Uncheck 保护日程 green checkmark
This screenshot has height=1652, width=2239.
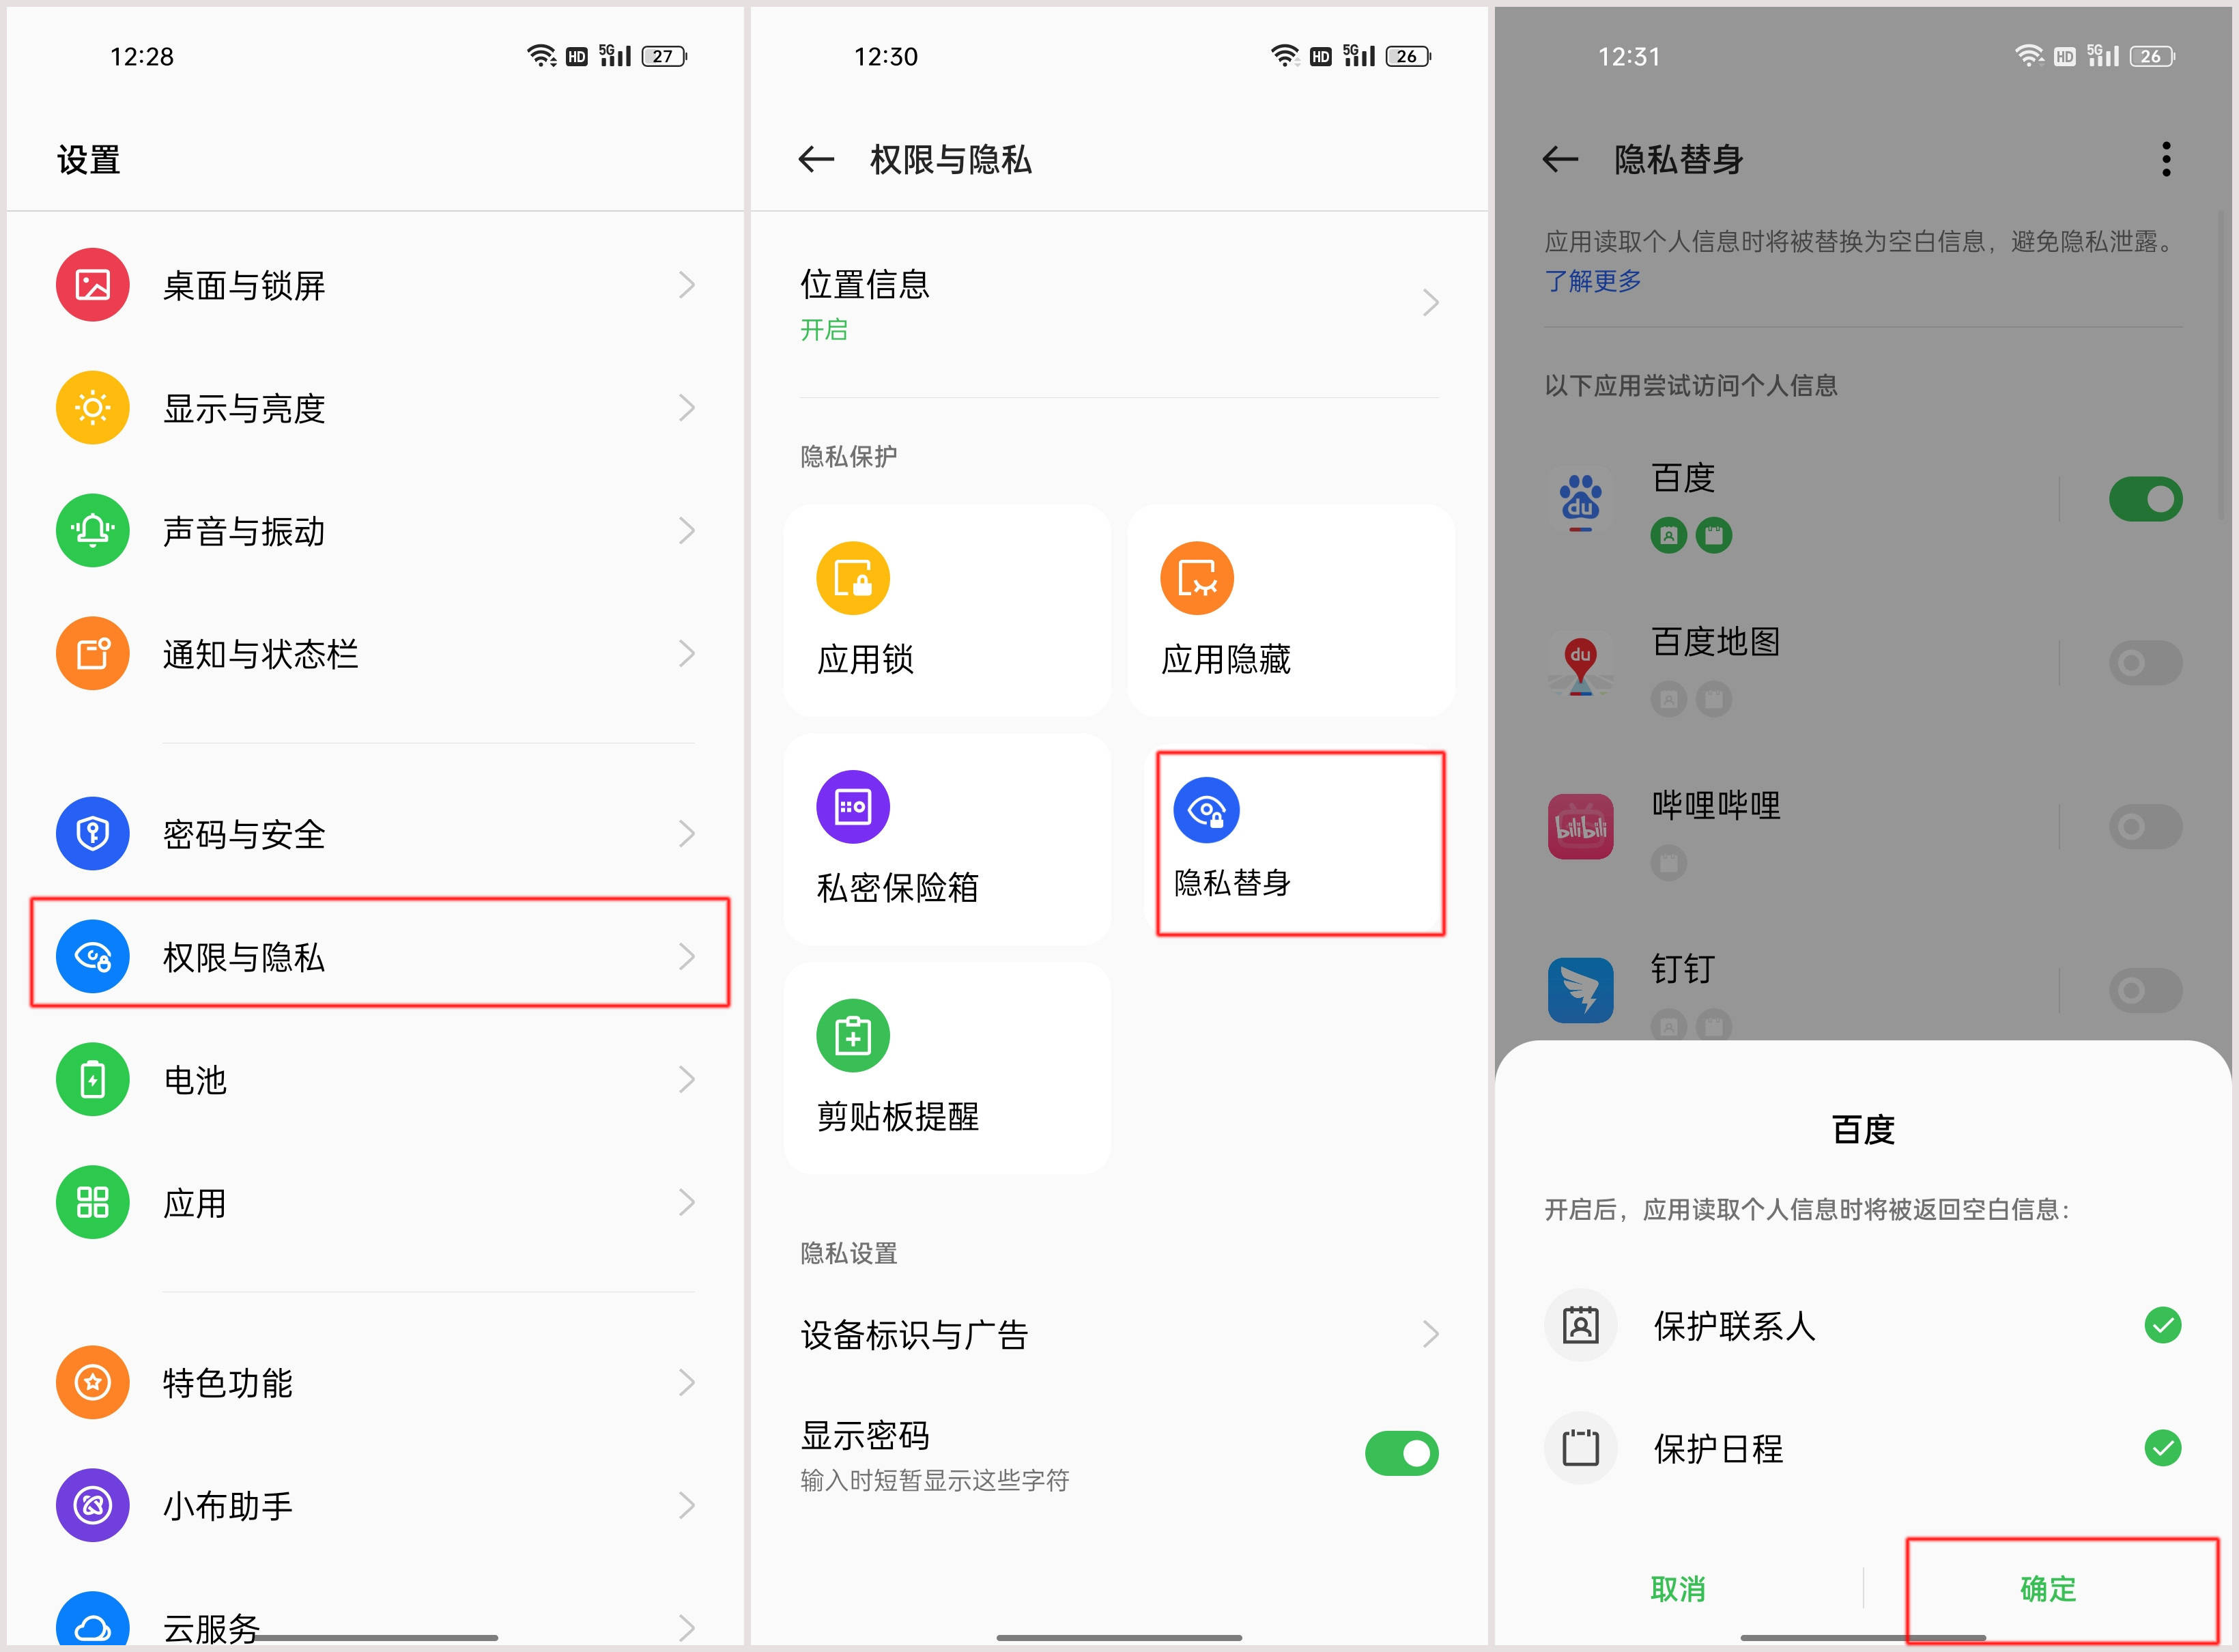pyautogui.click(x=2163, y=1448)
